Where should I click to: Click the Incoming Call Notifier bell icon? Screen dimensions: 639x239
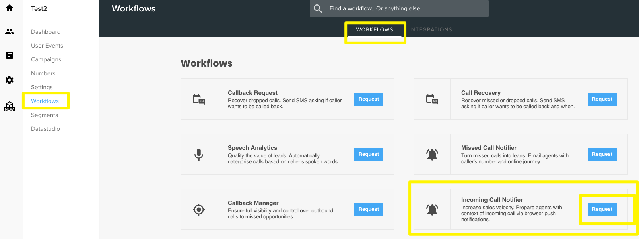coord(432,209)
